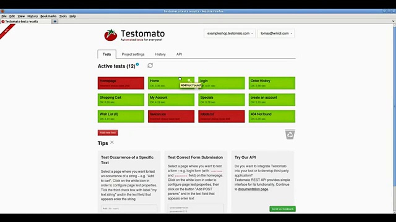Open the Order History test tile
This screenshot has width=396, height=222.
(272, 83)
